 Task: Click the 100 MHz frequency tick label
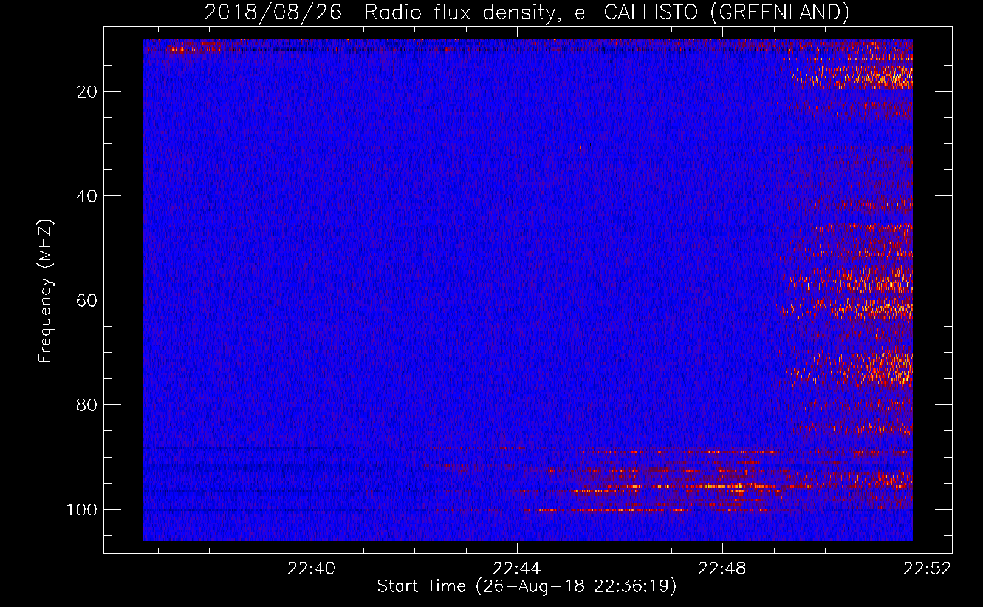click(x=82, y=509)
